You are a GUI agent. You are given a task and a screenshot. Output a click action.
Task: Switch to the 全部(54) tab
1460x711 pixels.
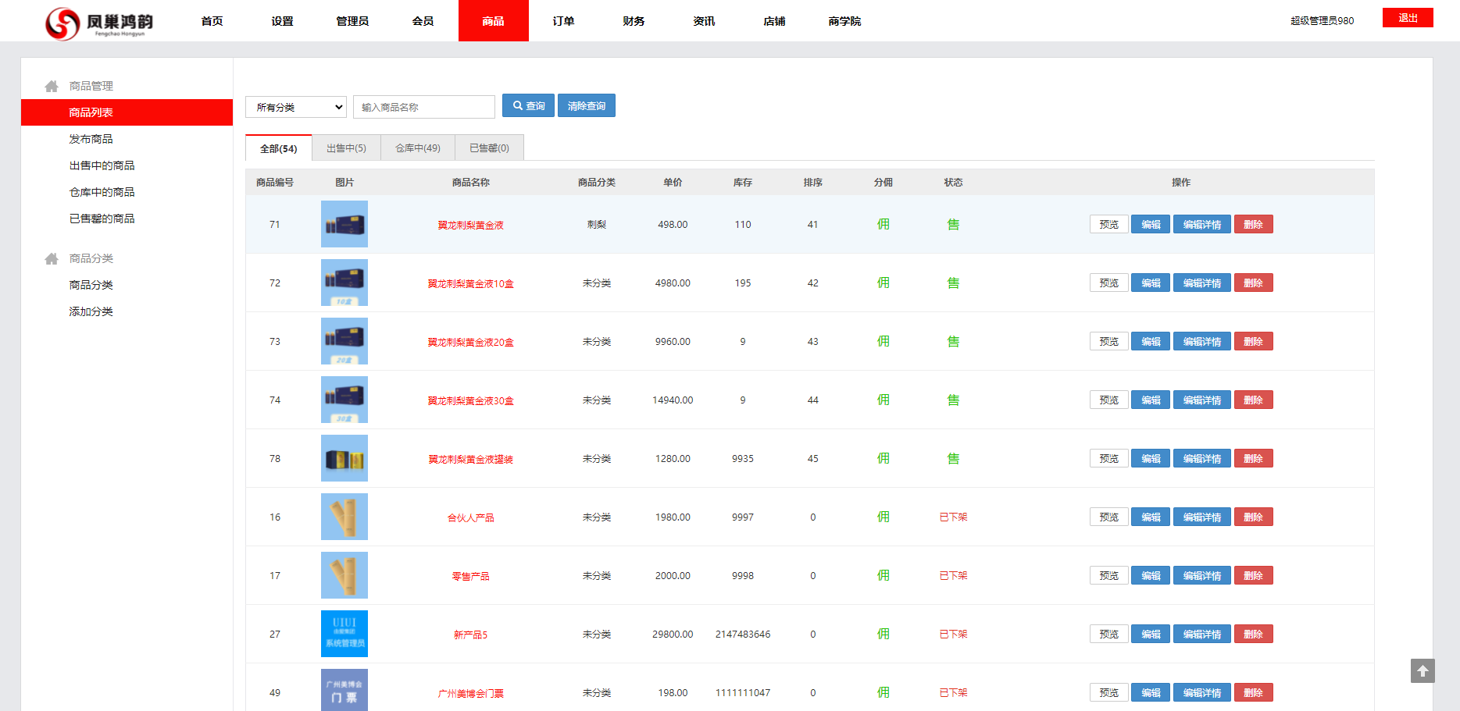pos(279,148)
